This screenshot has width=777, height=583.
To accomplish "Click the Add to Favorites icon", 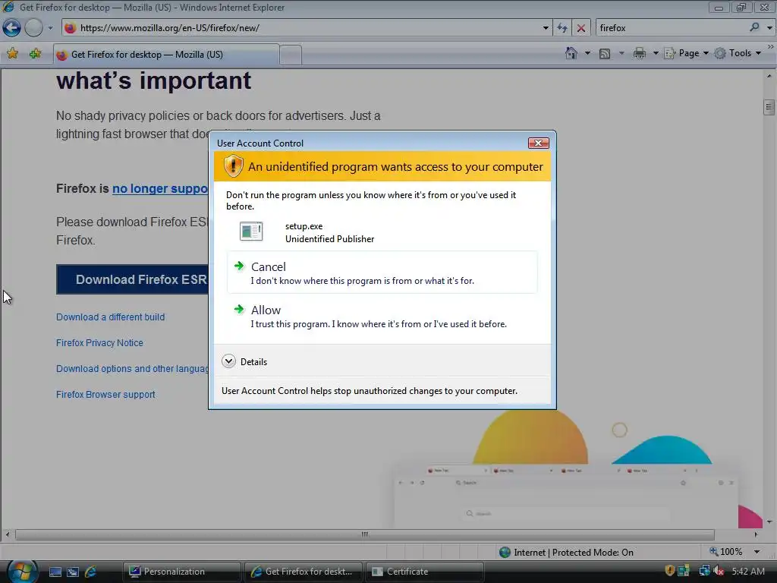I will point(35,54).
